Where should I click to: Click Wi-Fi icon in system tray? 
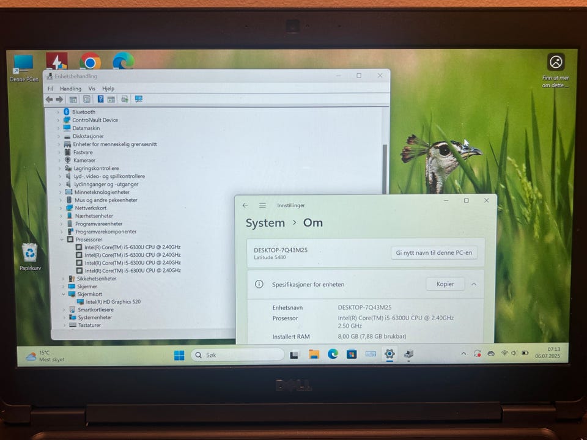pyautogui.click(x=504, y=353)
